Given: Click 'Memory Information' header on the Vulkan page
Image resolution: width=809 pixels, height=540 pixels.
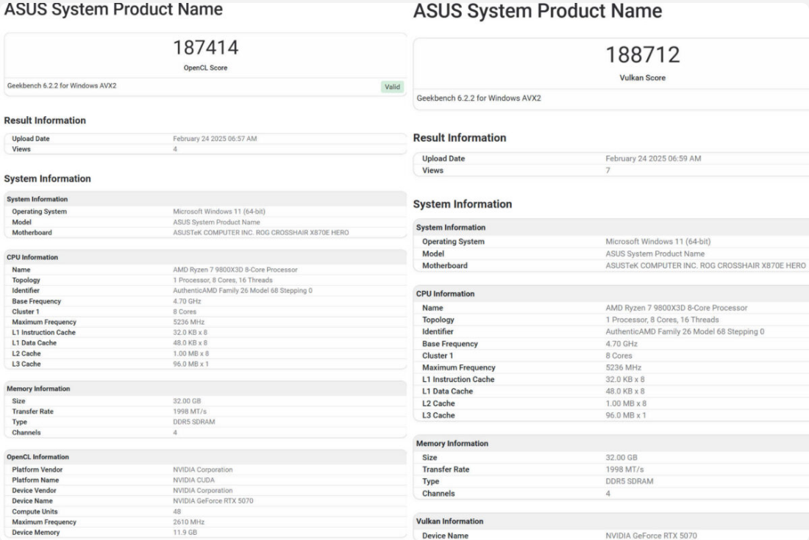Looking at the screenshot, I should click(452, 443).
